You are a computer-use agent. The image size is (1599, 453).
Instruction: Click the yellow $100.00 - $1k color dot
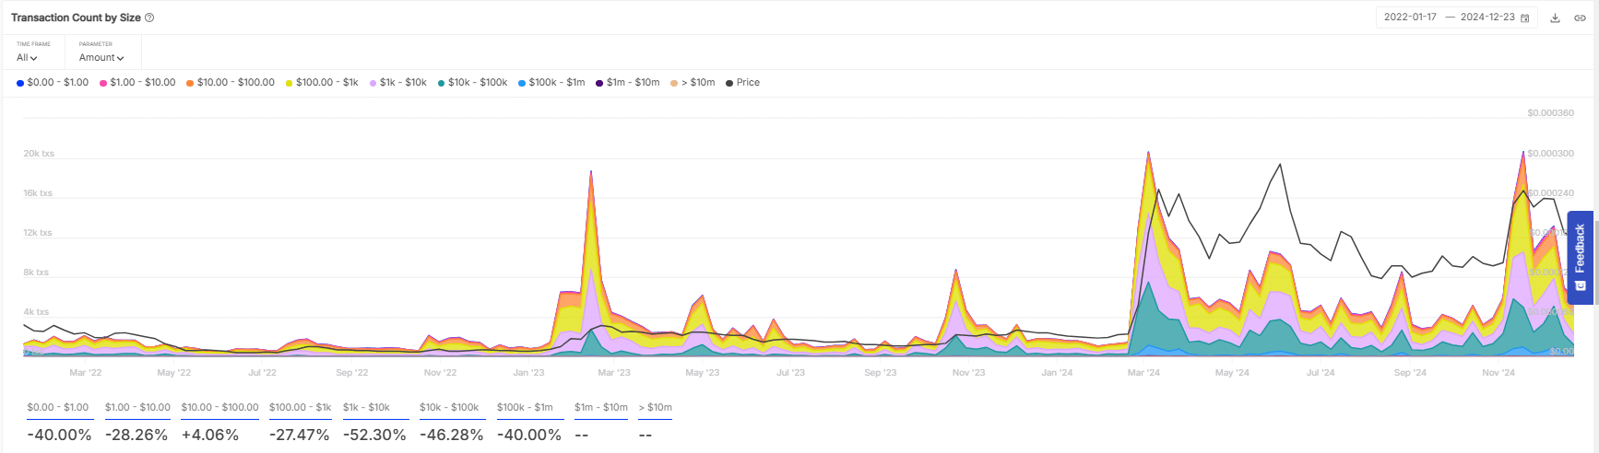289,84
